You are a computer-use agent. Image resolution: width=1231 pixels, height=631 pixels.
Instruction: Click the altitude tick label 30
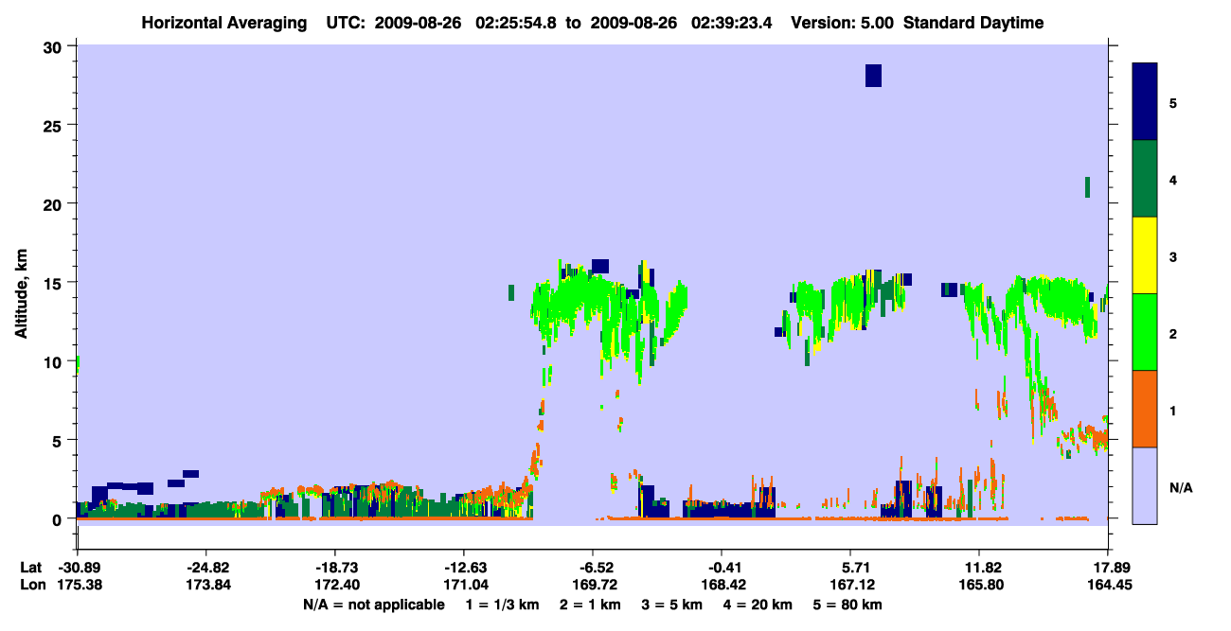pyautogui.click(x=53, y=47)
